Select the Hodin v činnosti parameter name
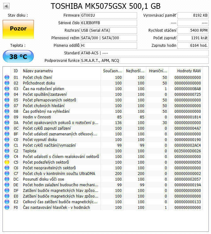Screen dimensions: 211x234 point(37,117)
